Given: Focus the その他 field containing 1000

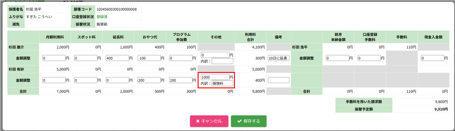Looking at the screenshot, I should click(215, 77).
